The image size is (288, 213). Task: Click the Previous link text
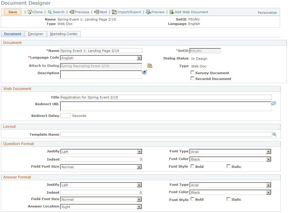(x=82, y=12)
